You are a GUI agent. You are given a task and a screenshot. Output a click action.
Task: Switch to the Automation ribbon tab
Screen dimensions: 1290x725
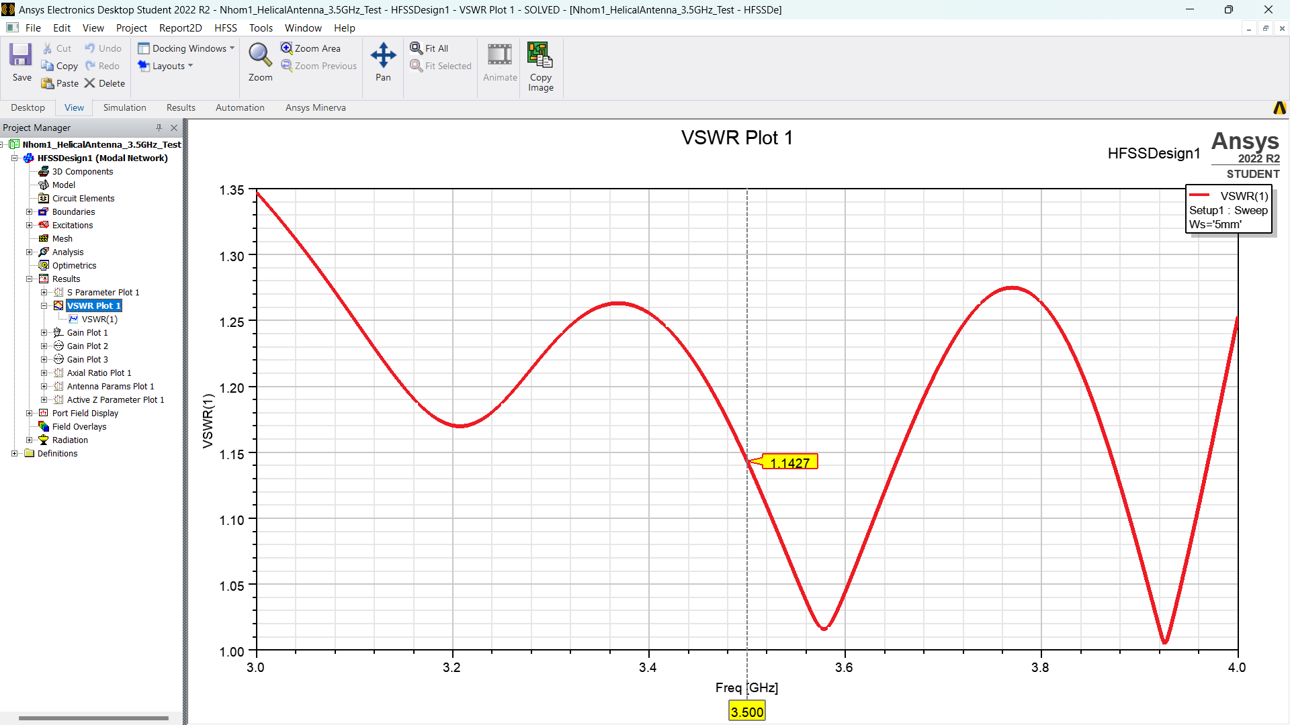[240, 107]
